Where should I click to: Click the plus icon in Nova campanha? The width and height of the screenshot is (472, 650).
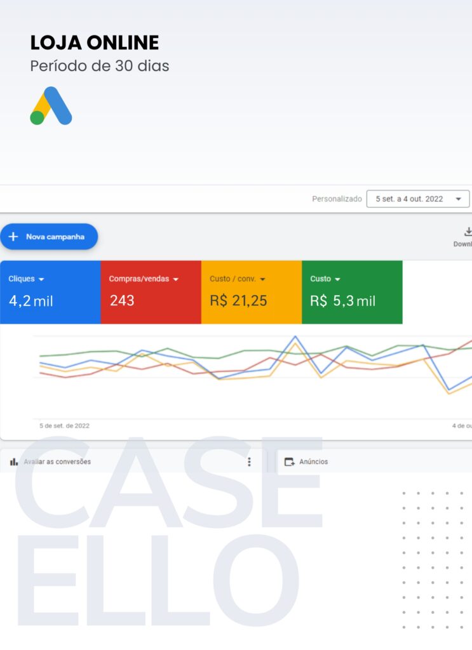(13, 237)
